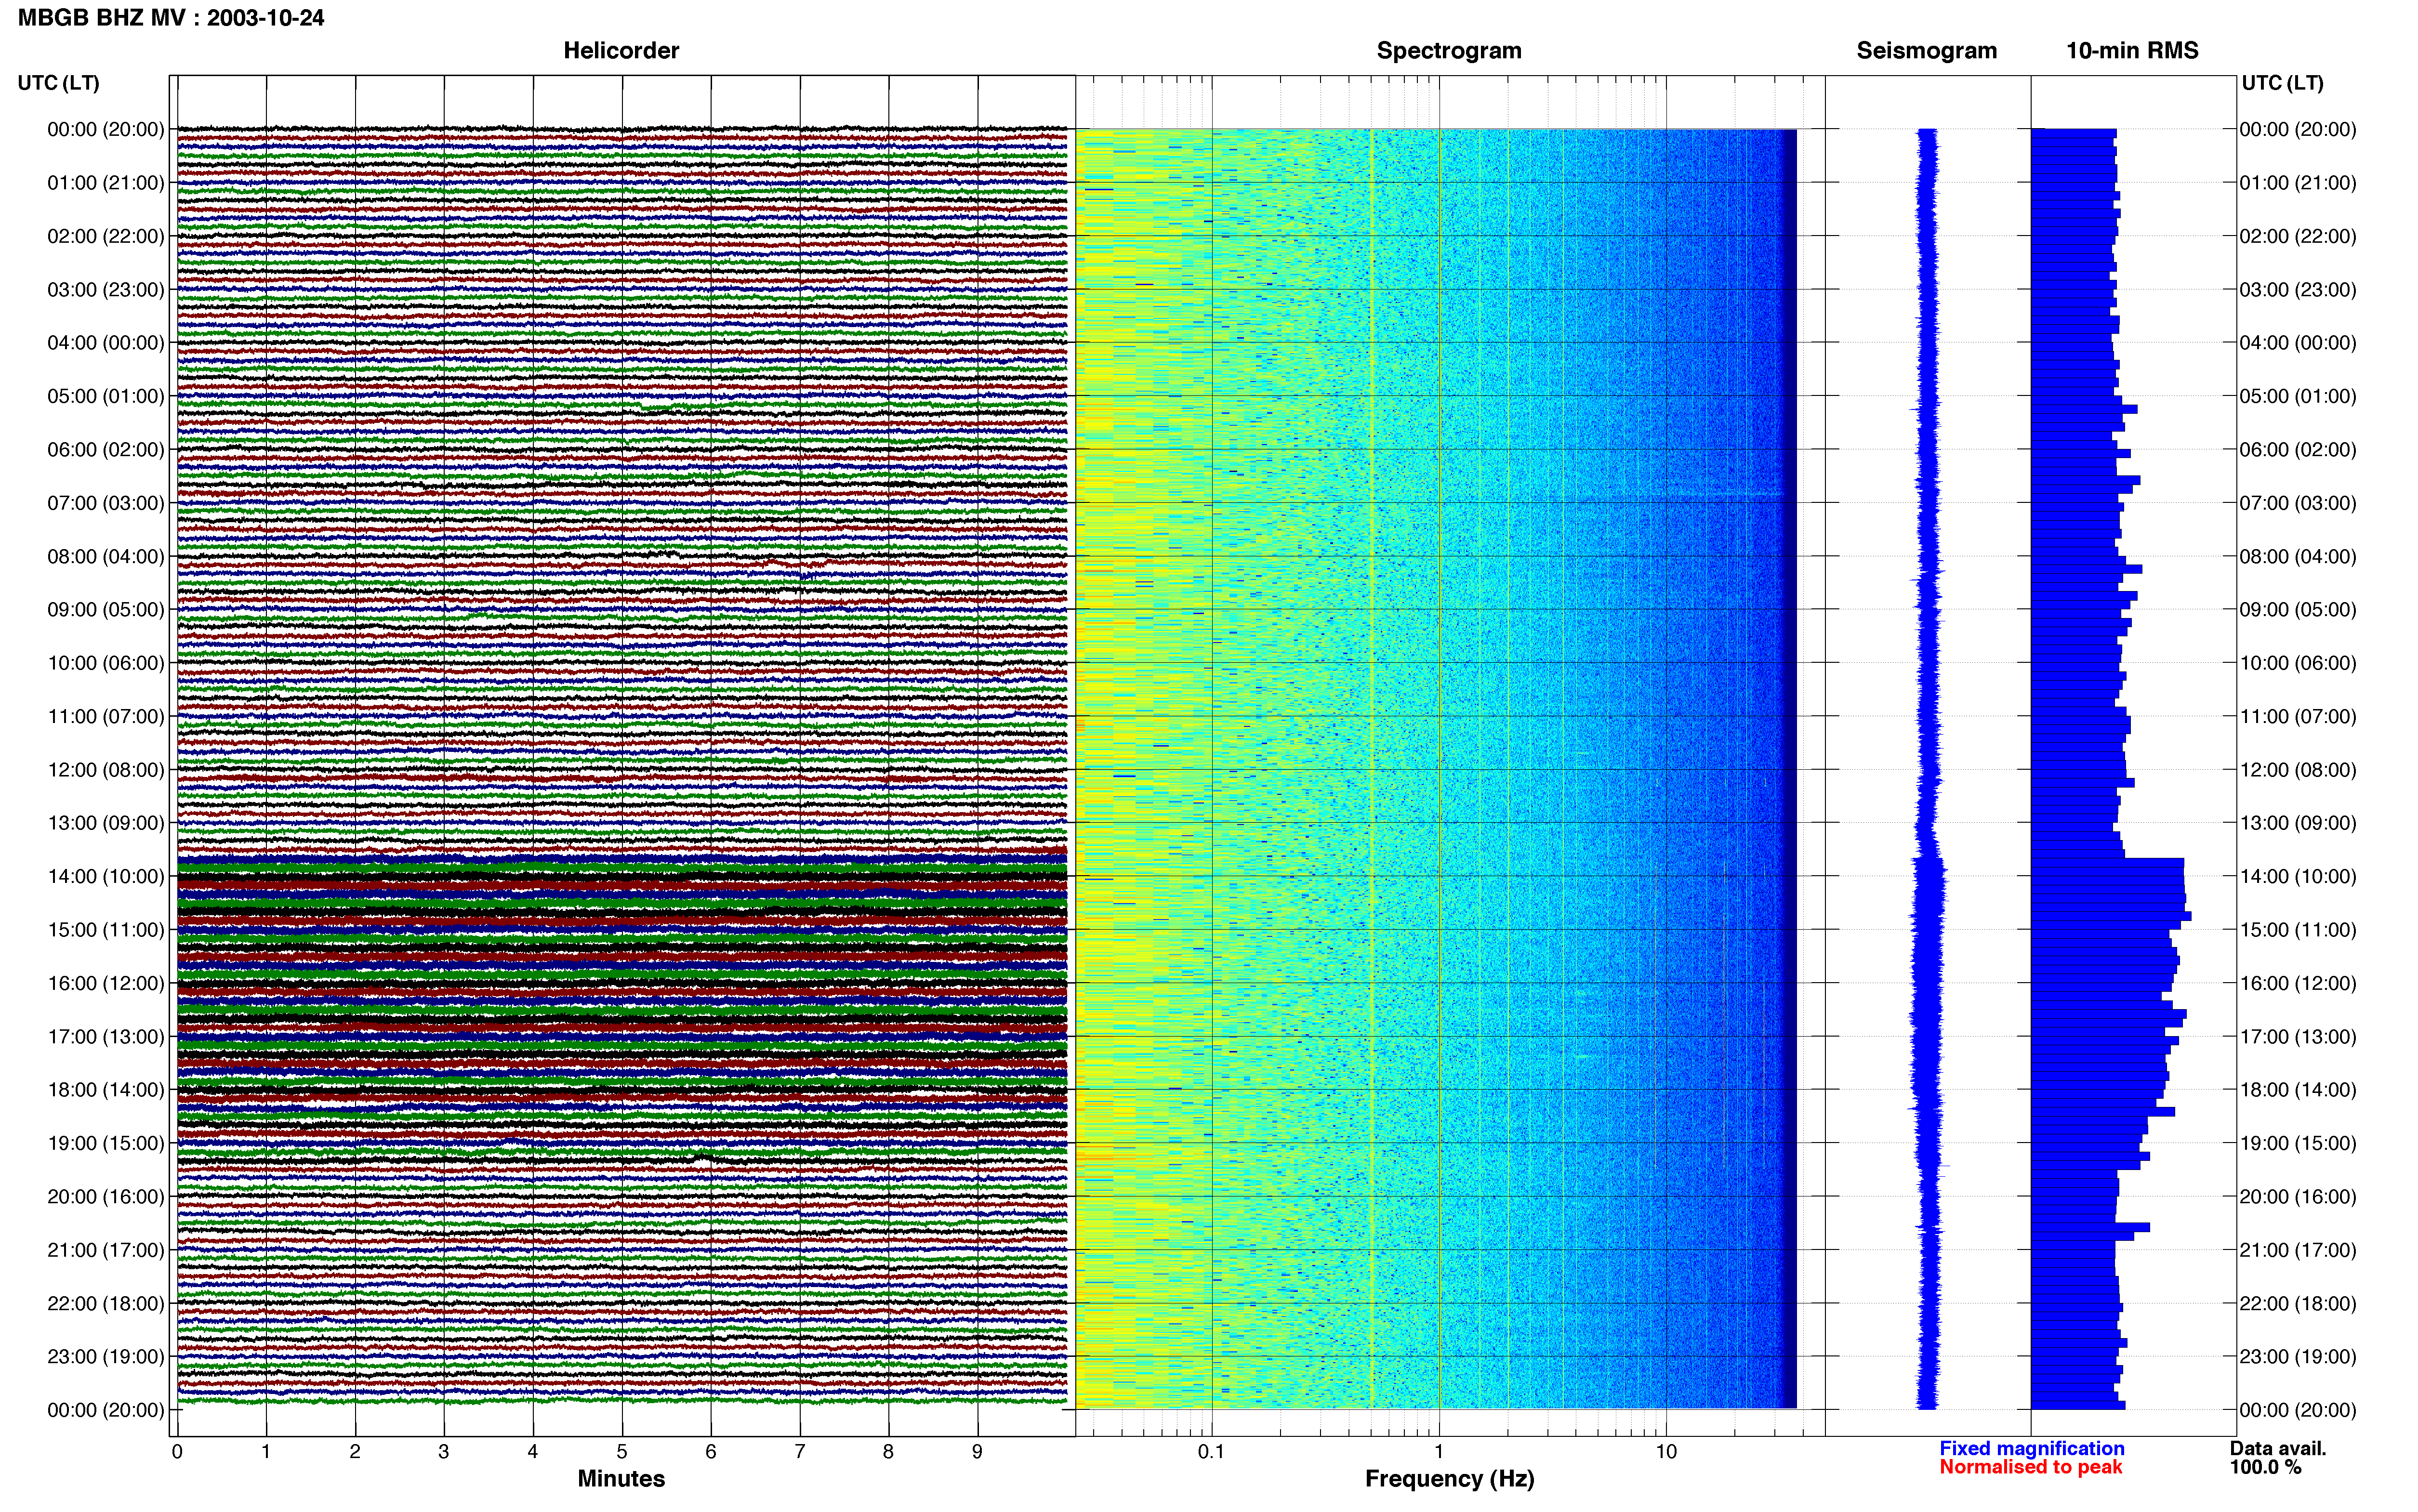Click the left time label '19:00 (15:00)'
Image resolution: width=2418 pixels, height=1512 pixels.
tap(106, 1143)
